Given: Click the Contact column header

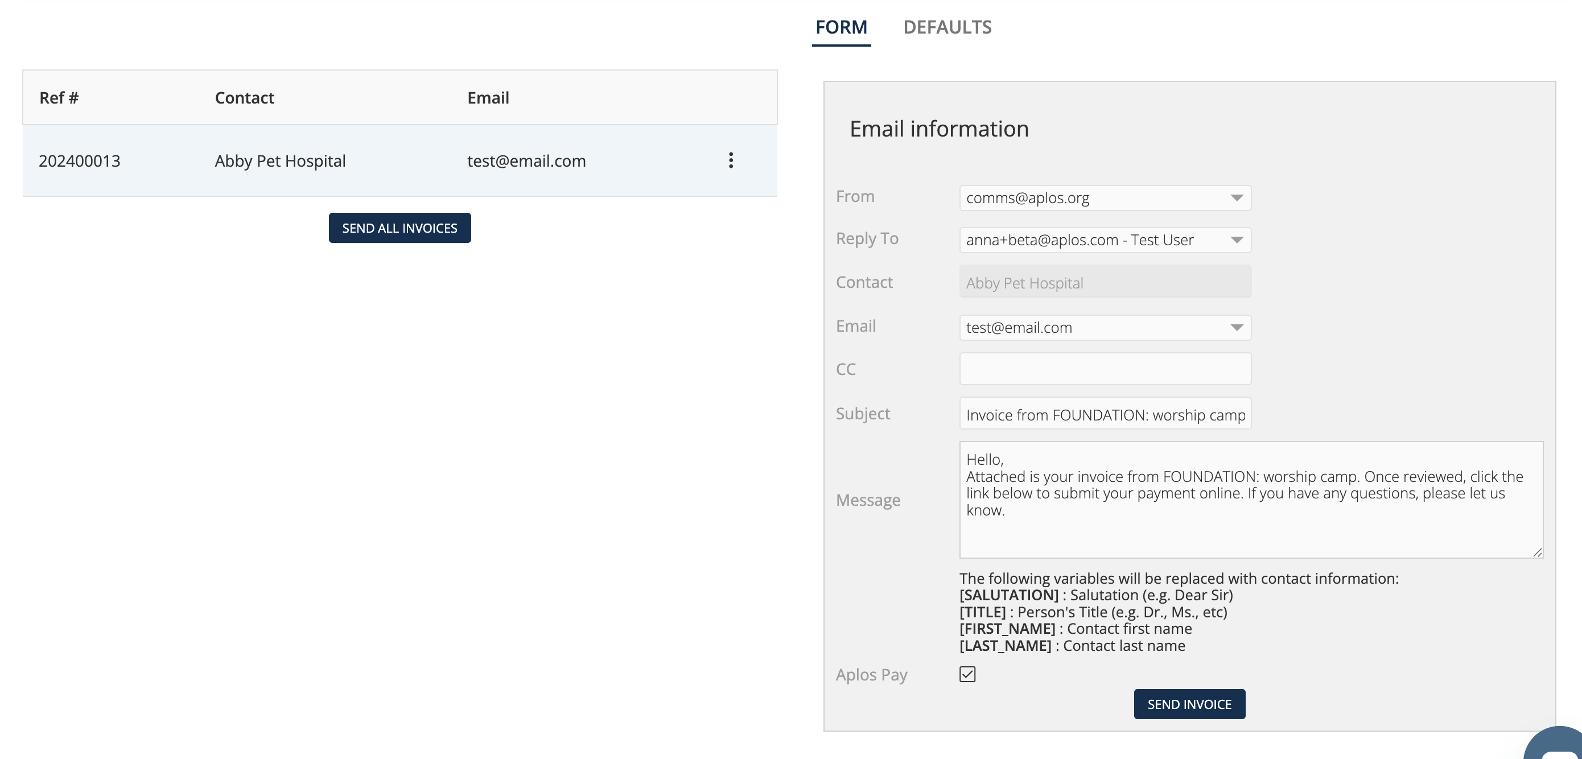Looking at the screenshot, I should 244,98.
